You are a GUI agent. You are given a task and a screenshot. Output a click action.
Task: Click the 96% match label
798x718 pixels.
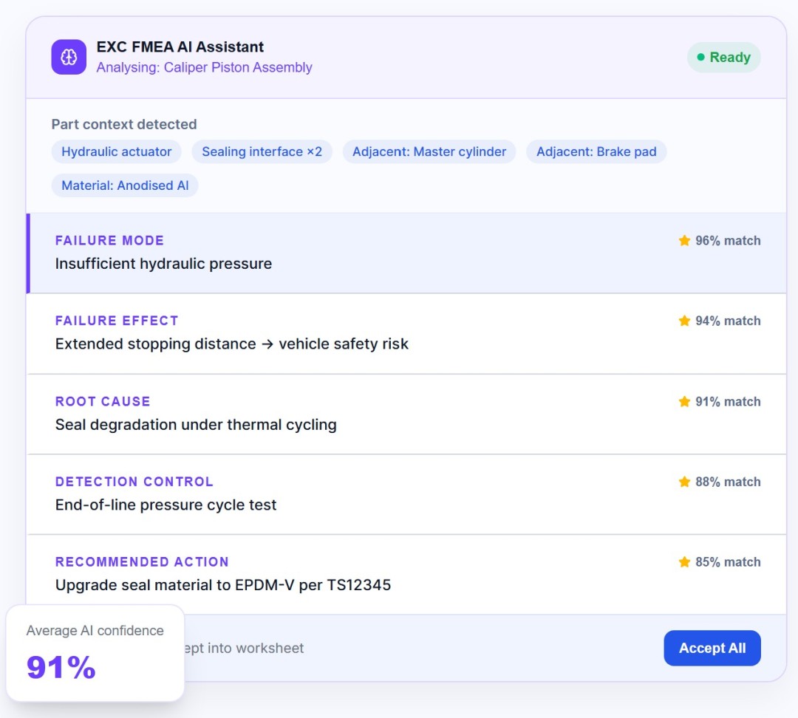(728, 240)
